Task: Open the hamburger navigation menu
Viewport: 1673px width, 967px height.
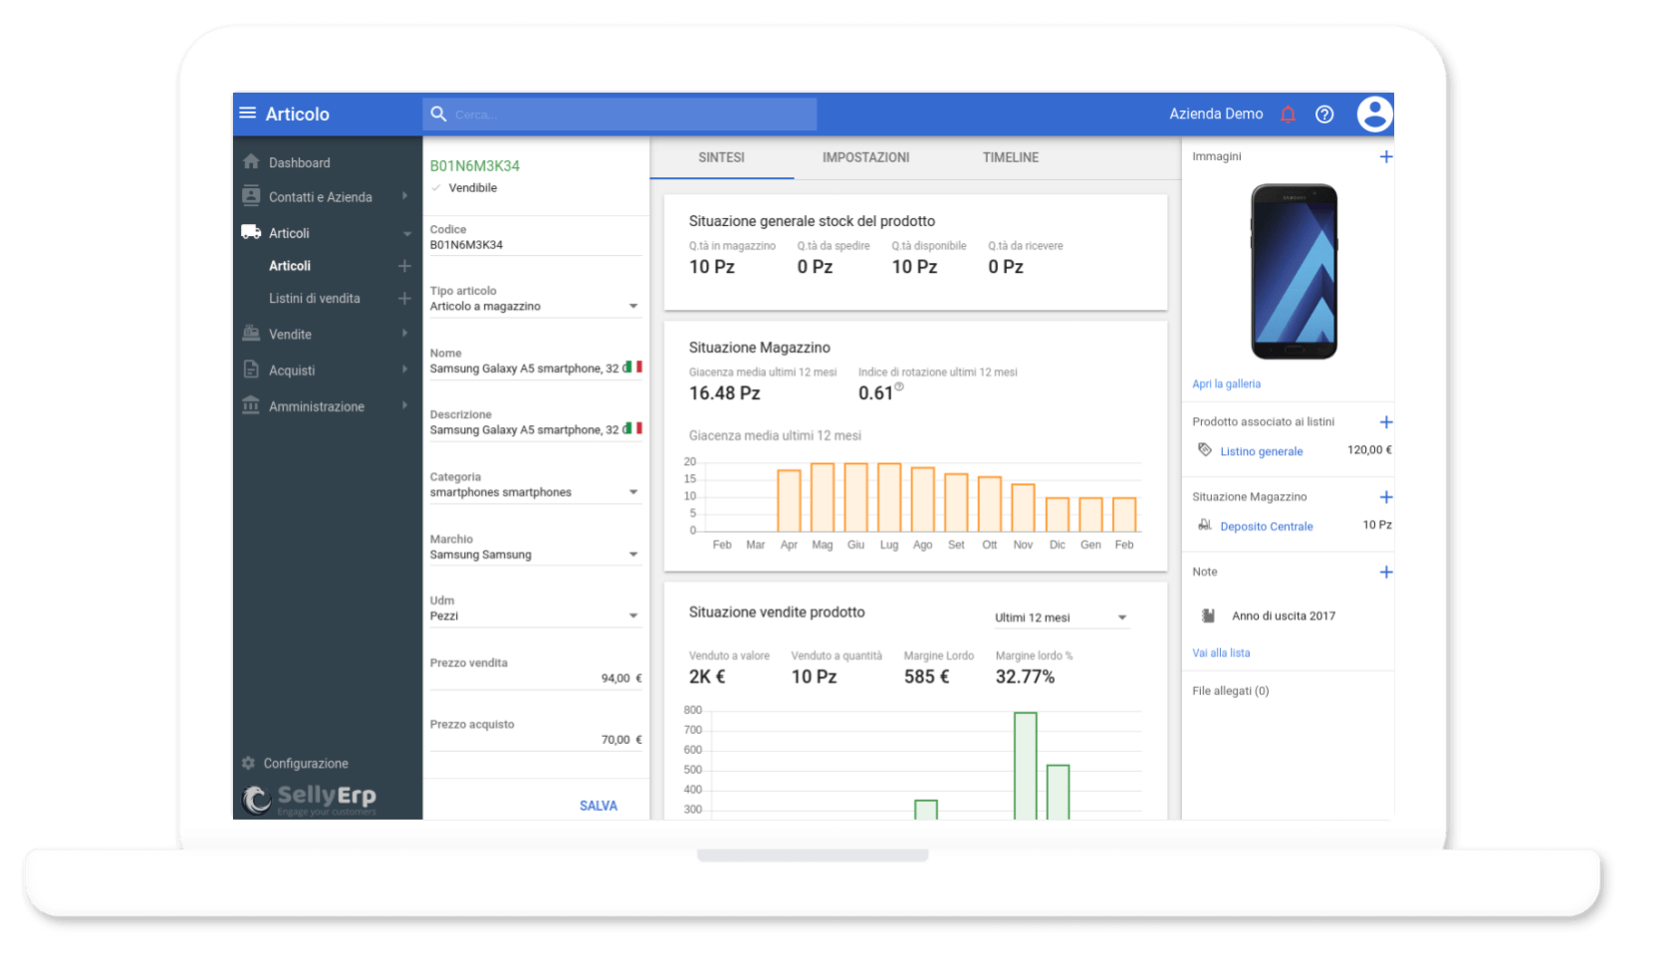Action: tap(248, 114)
